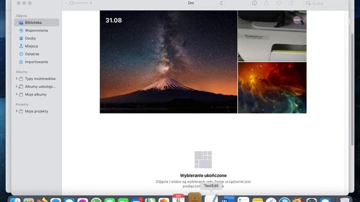This screenshot has height=202, width=360.
Task: Expand the Typy multimediów folder
Action: pos(16,79)
